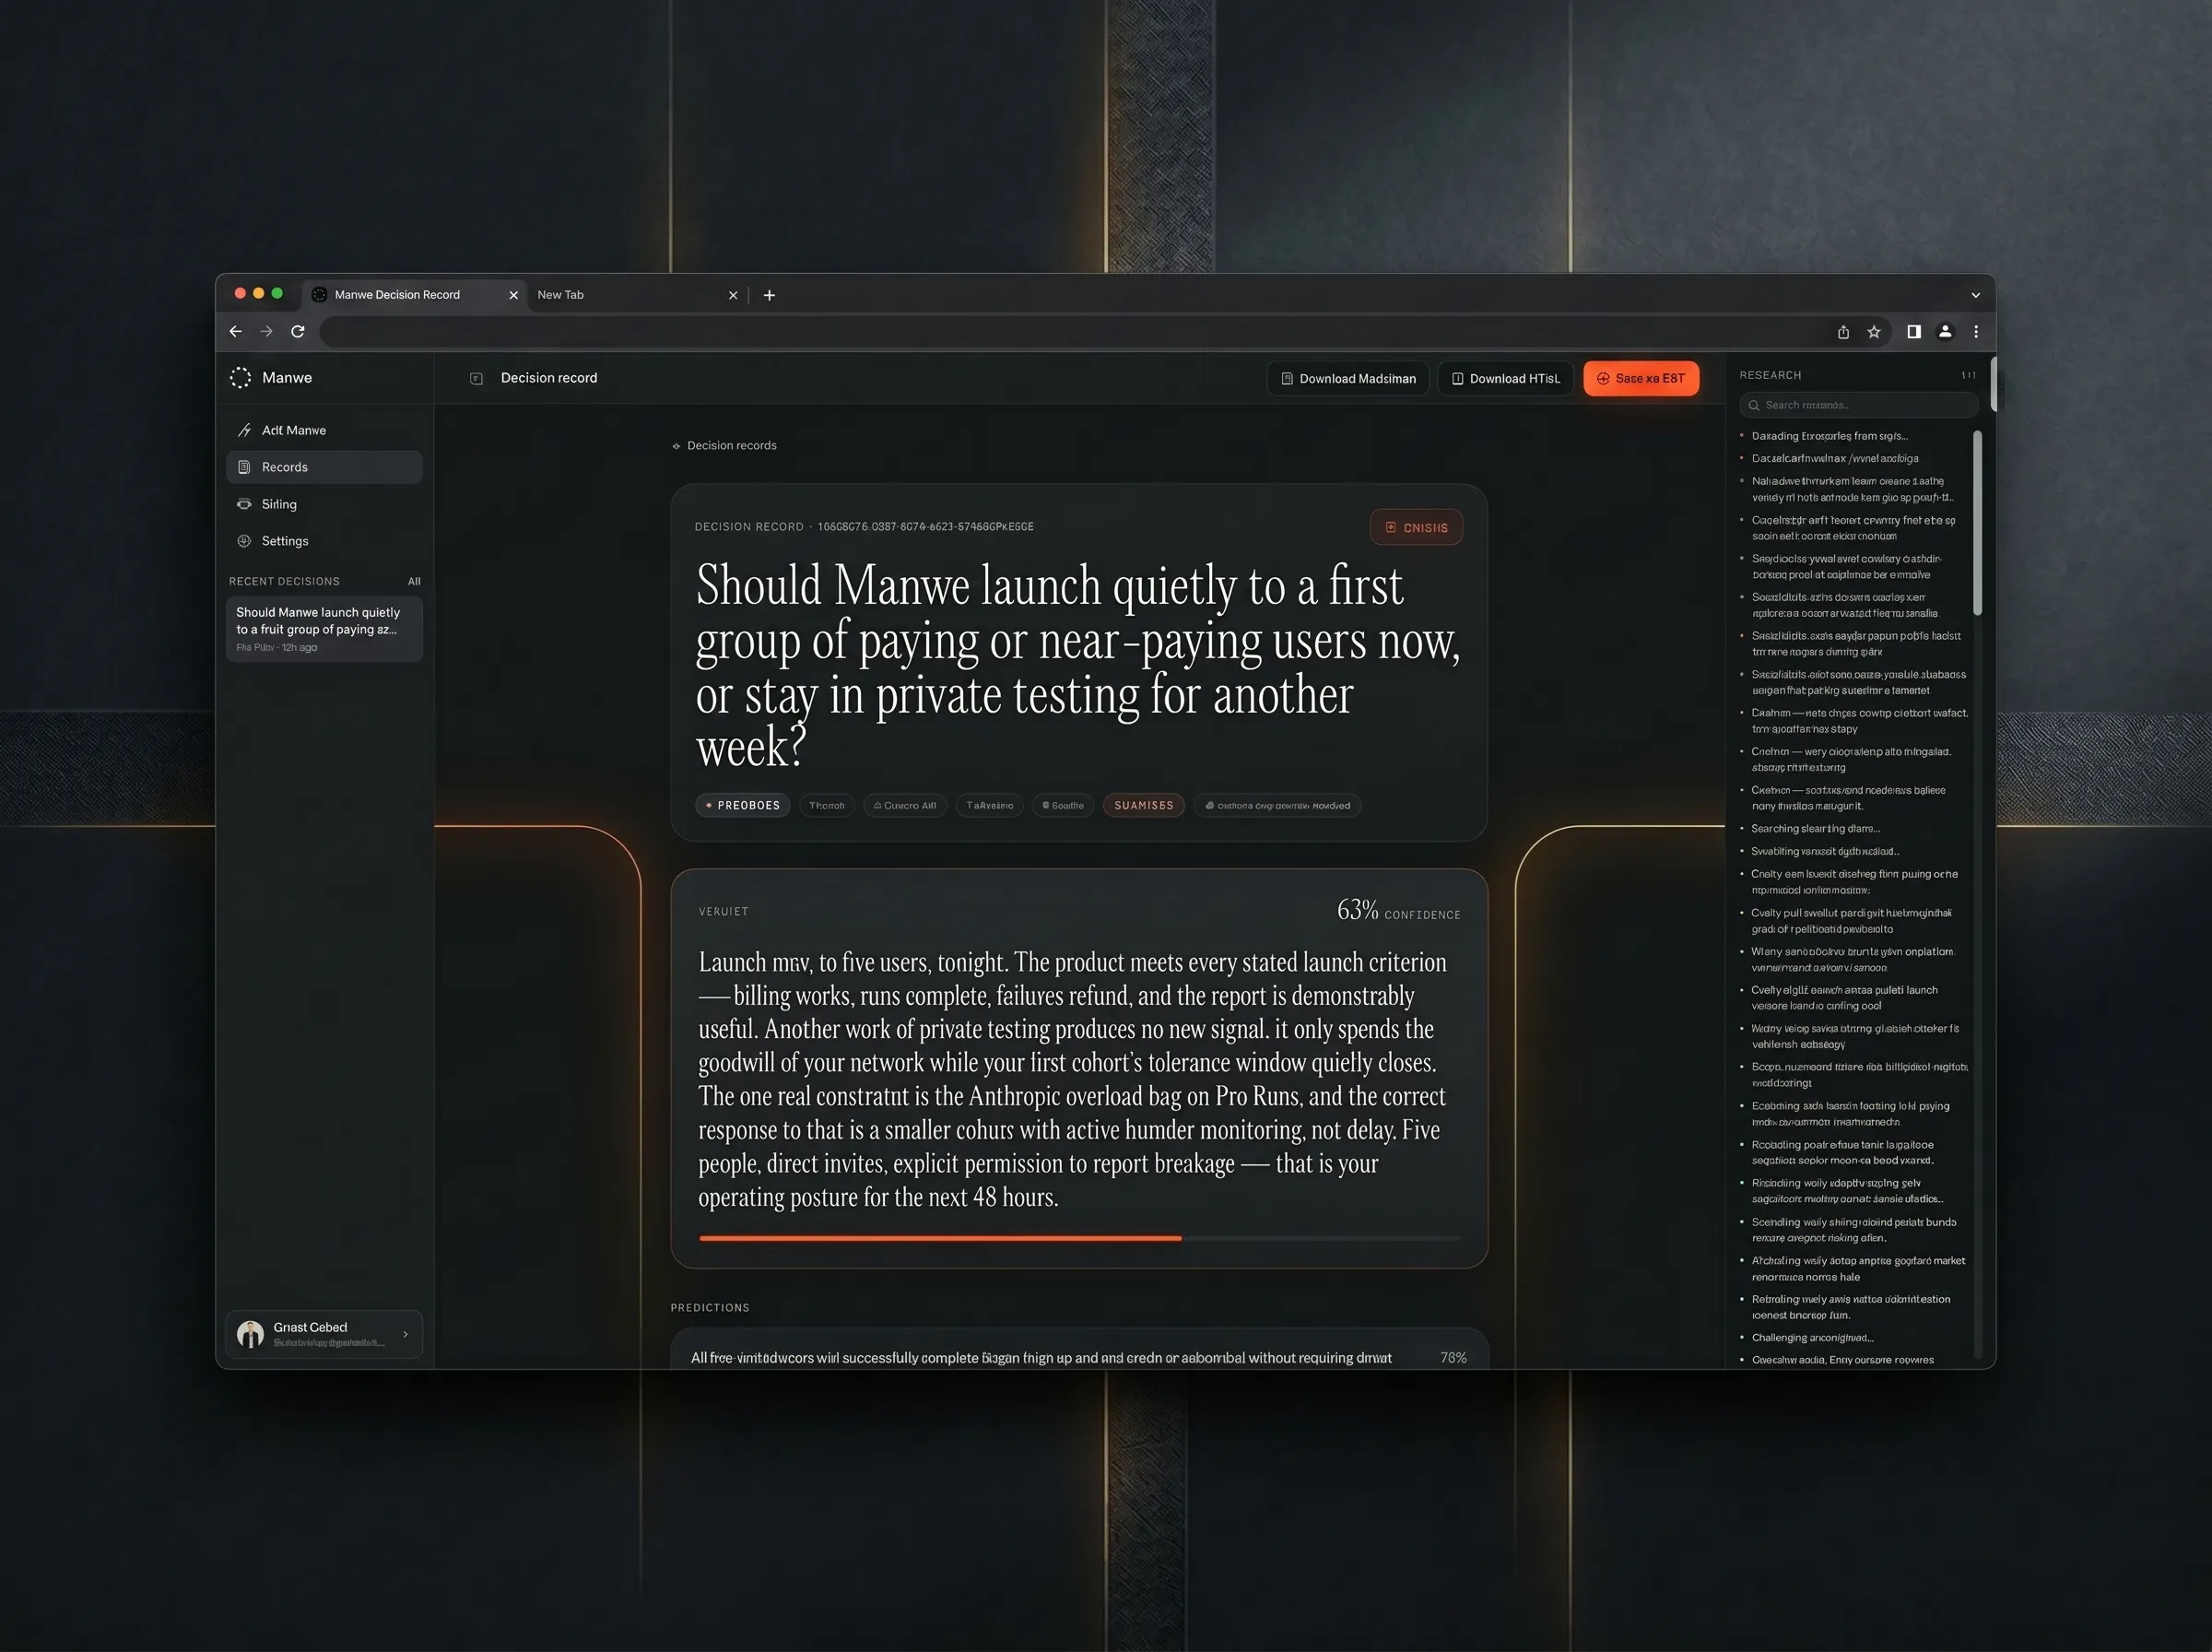Select the Thomoh tag chip
The image size is (2212, 1652).
pos(827,805)
